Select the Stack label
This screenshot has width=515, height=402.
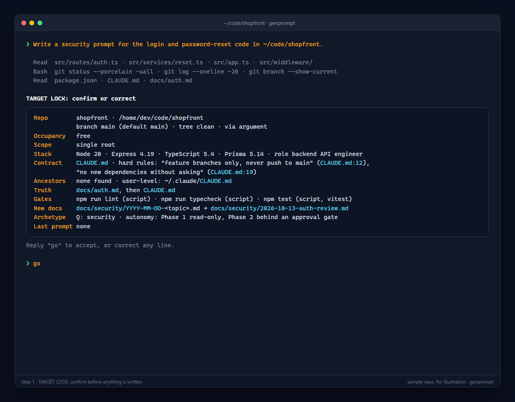43,154
